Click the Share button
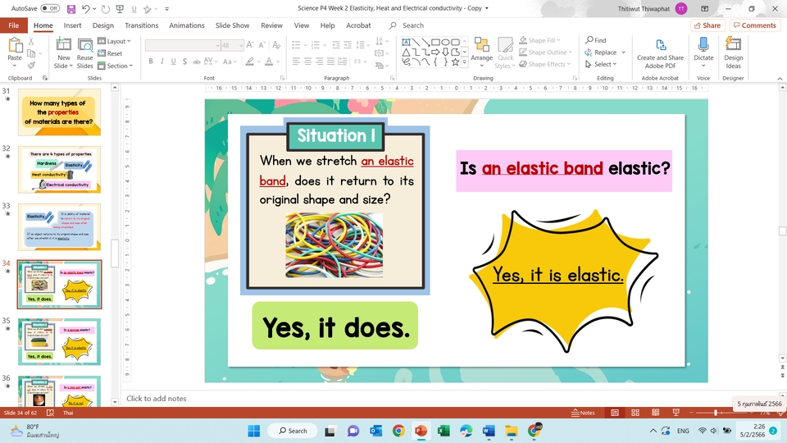787x443 pixels. (707, 25)
